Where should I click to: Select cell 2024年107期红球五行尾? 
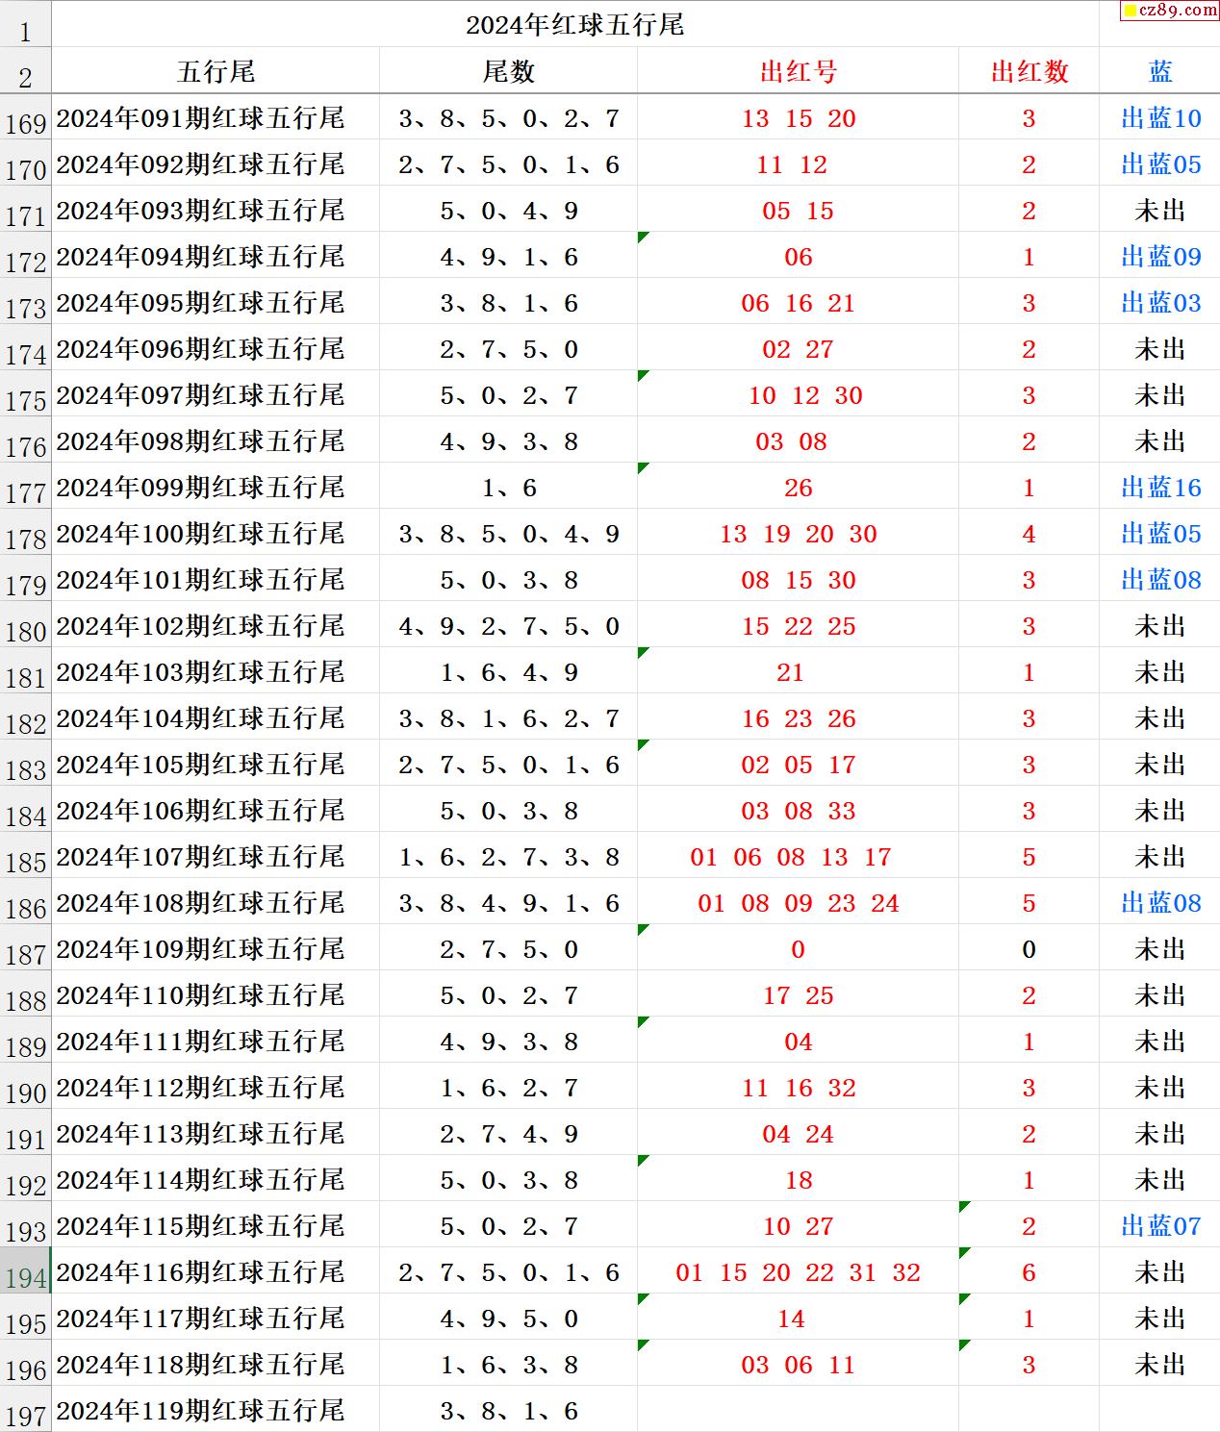216,857
